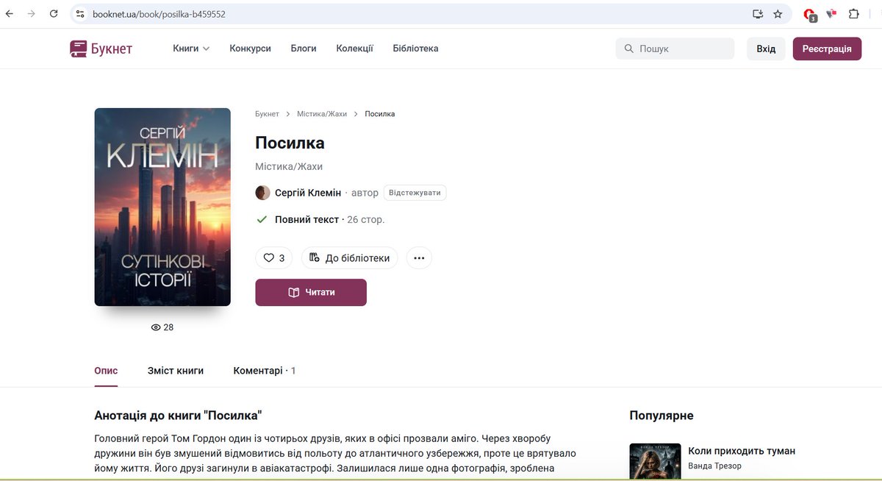This screenshot has height=481, width=882.
Task: Go back with the browser back arrow
Action: [x=10, y=14]
